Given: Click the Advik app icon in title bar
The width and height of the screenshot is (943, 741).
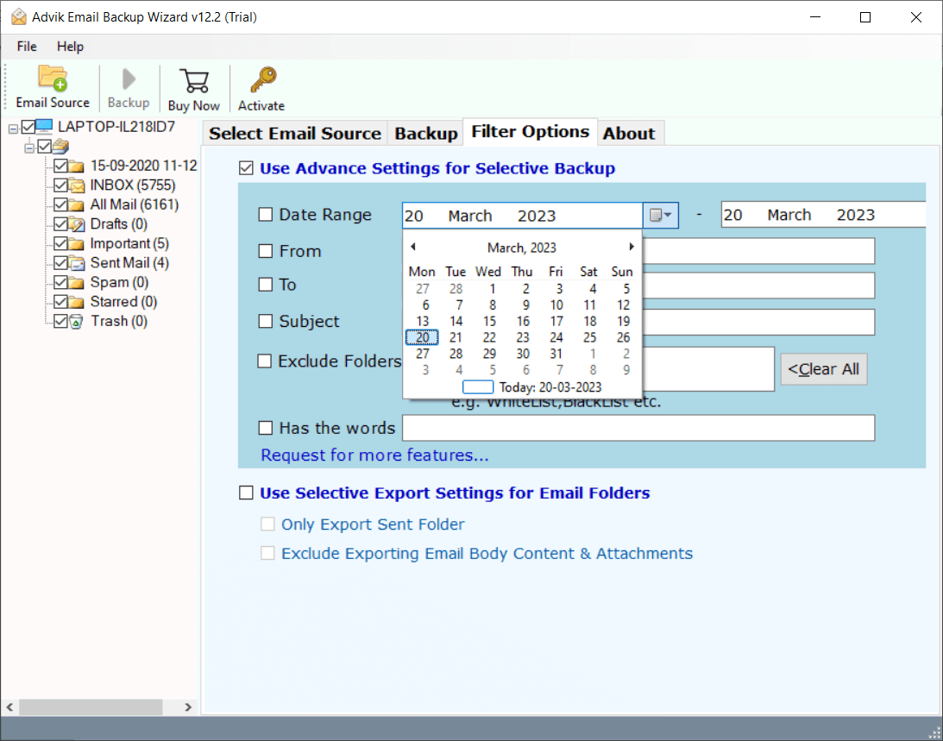Looking at the screenshot, I should tap(19, 17).
